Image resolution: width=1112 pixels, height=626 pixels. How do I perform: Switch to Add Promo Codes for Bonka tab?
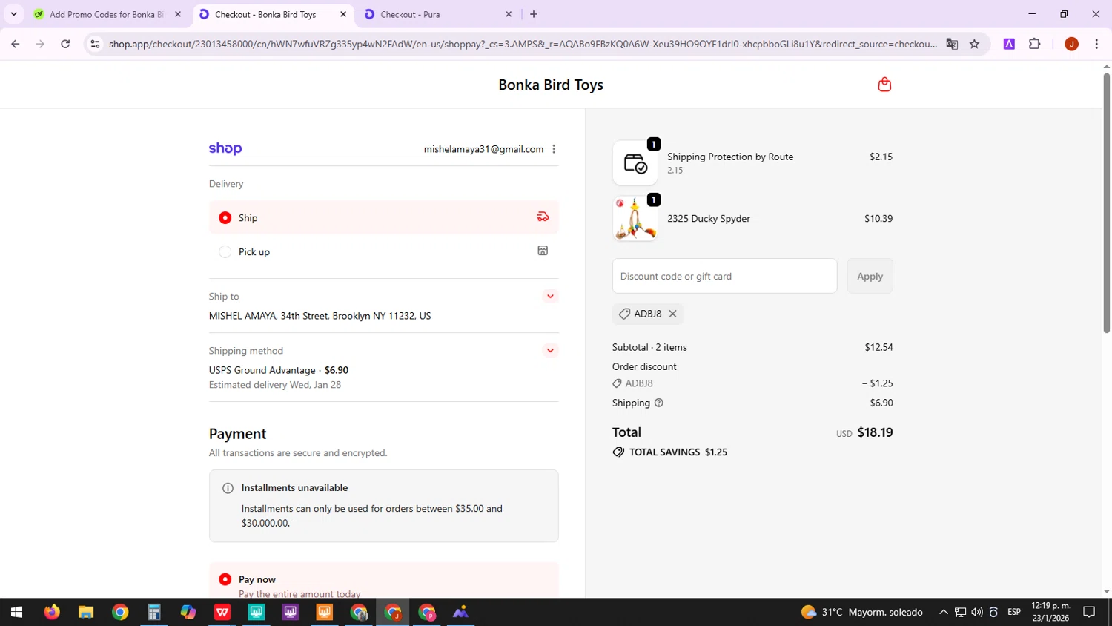pos(107,14)
